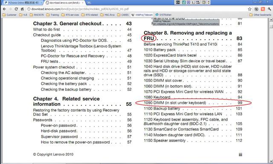Open the wrench settings menu
The height and width of the screenshot is (164, 273).
point(269,9)
